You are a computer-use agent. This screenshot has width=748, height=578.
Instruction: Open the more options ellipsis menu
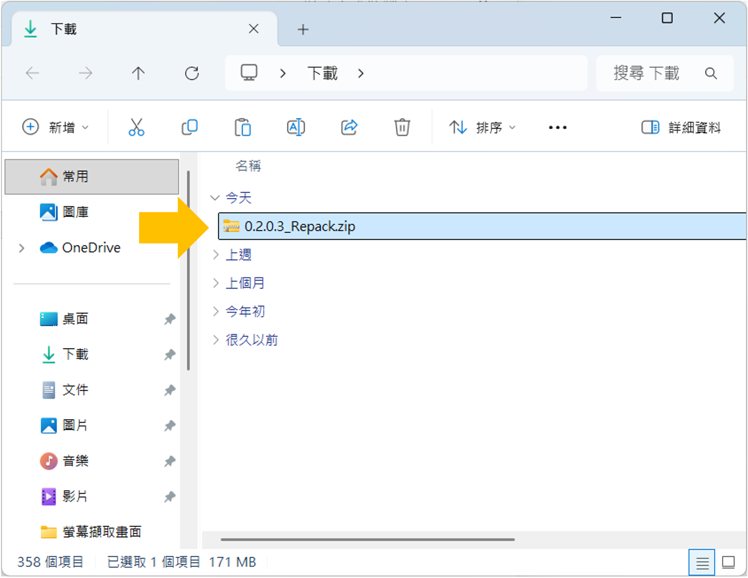coord(557,128)
